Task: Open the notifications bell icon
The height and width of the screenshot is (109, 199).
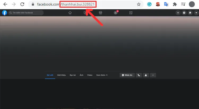Action: [190, 13]
